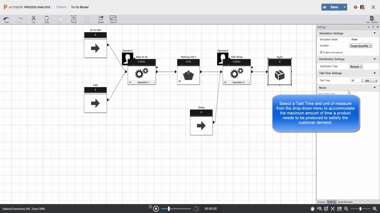
Task: Open the Save button dropdown arrow
Action: 344,7
